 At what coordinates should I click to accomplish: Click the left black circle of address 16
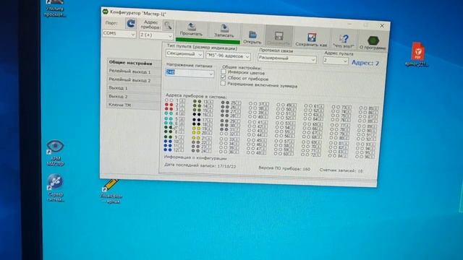195,114
